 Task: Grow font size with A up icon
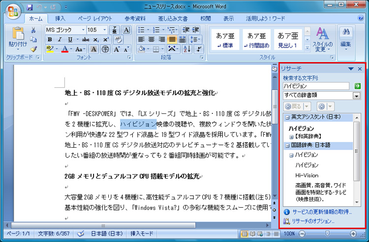click(117, 49)
